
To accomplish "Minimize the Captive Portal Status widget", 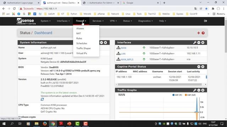I will pos(199,67).
